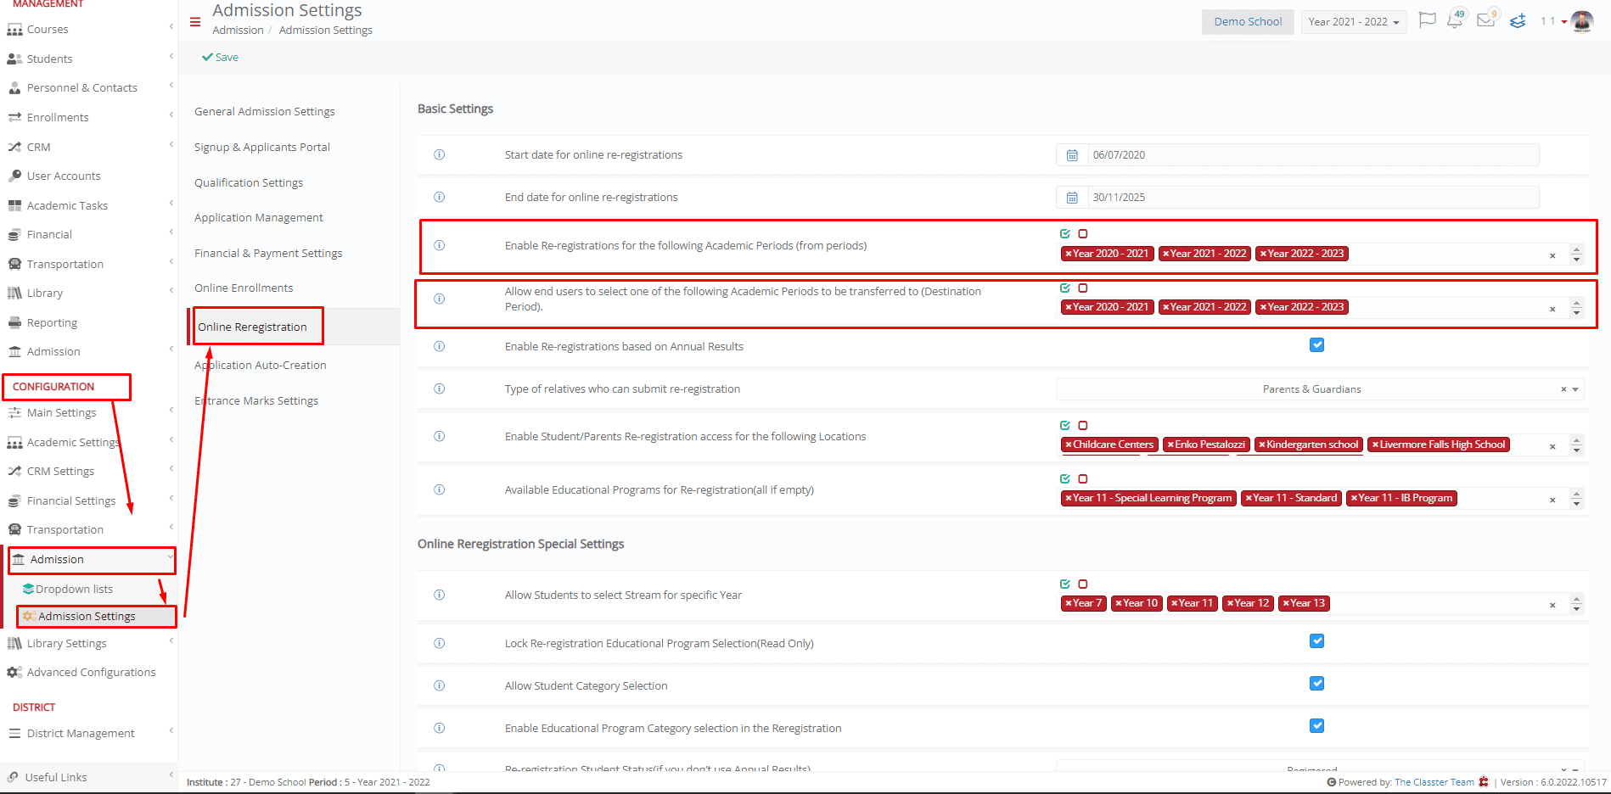The image size is (1611, 794).
Task: Toggle Enable Re-registrations based on Annual Results
Action: coord(1316,345)
